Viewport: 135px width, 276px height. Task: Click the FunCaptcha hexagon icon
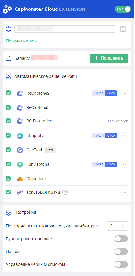(x=20, y=164)
